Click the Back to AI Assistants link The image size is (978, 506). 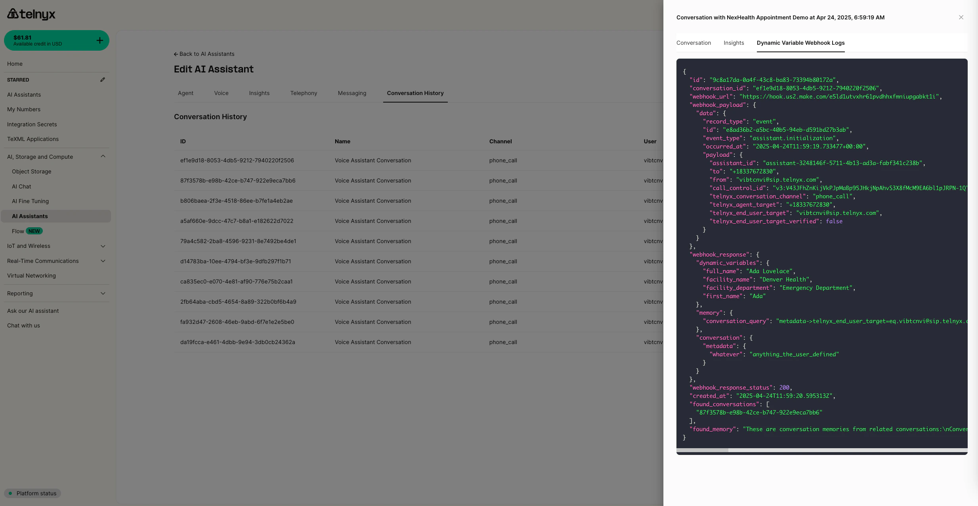click(x=206, y=53)
